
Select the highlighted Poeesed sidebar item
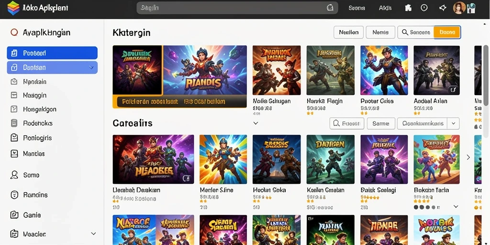coord(52,53)
